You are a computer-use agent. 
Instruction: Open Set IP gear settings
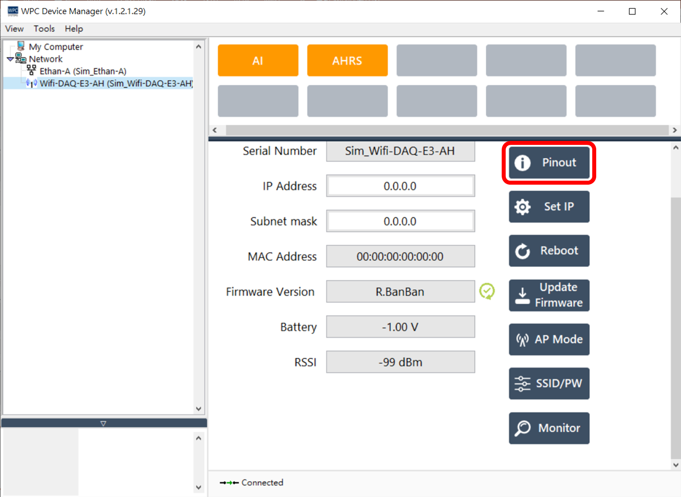pyautogui.click(x=549, y=207)
